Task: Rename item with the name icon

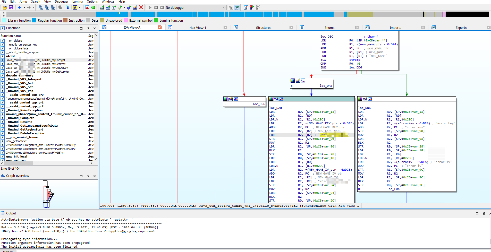Action: [114, 7]
